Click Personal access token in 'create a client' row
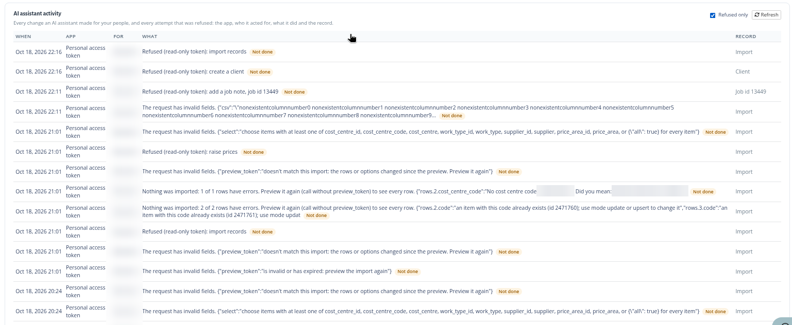Viewport: 792px width, 325px height. tap(86, 72)
